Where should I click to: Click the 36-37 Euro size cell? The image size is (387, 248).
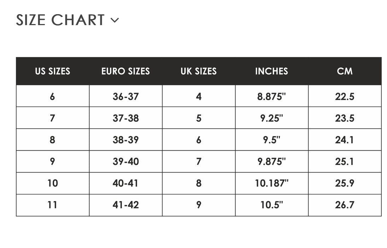(125, 96)
